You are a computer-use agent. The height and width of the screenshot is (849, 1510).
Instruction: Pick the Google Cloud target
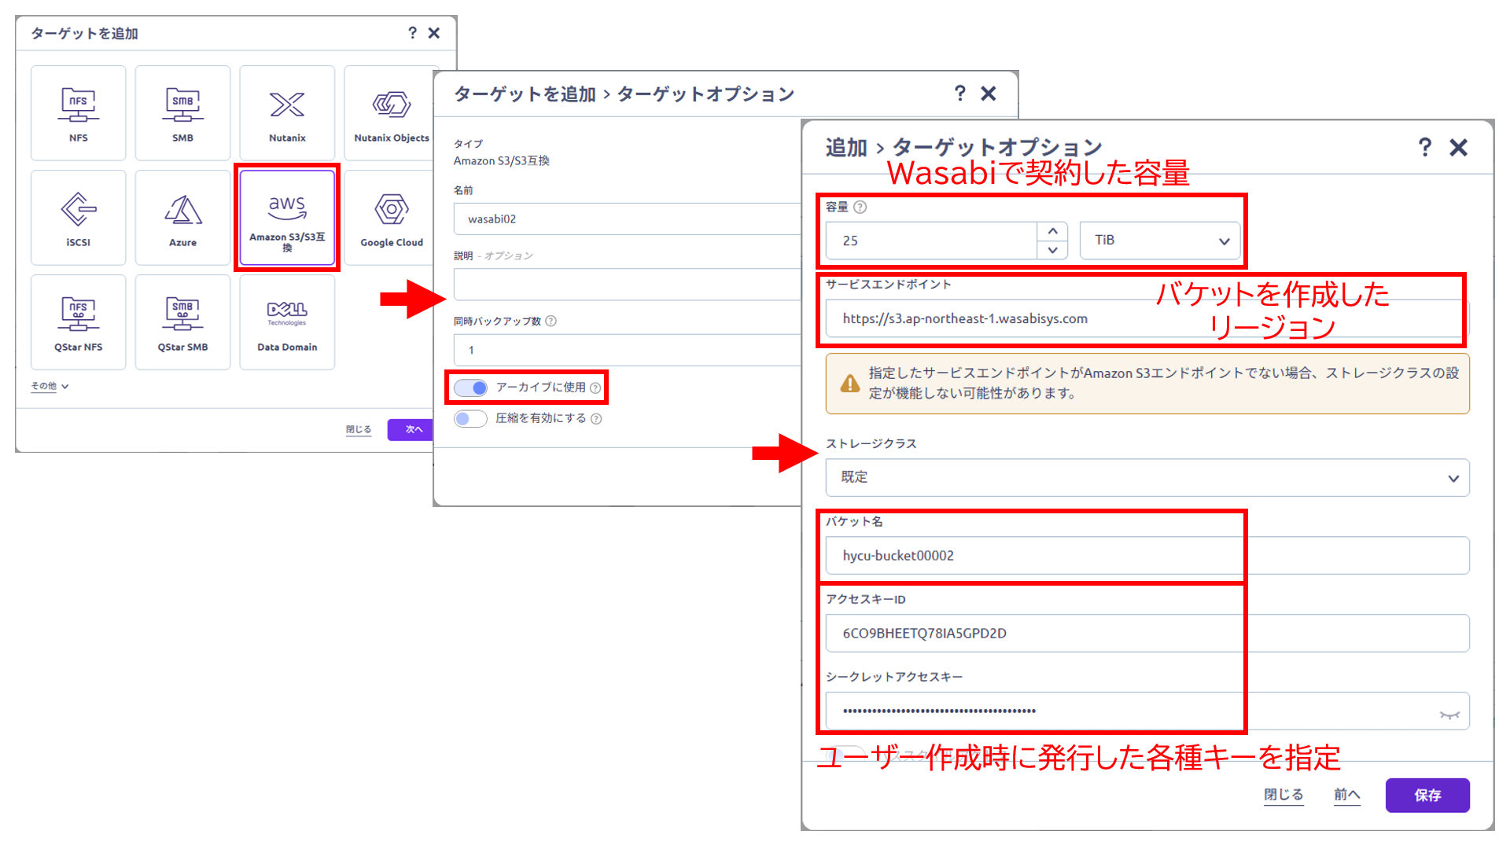[x=392, y=217]
